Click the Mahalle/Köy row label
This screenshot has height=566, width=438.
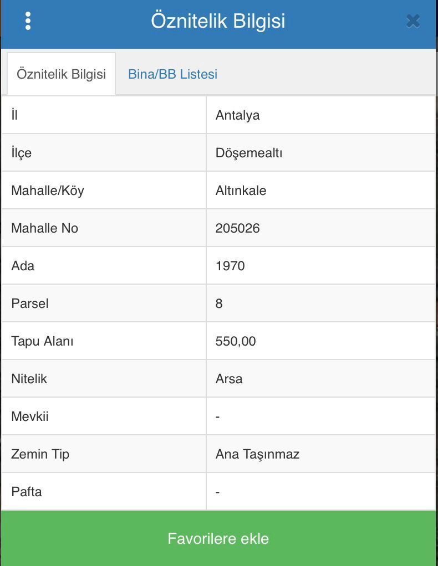pyautogui.click(x=48, y=191)
